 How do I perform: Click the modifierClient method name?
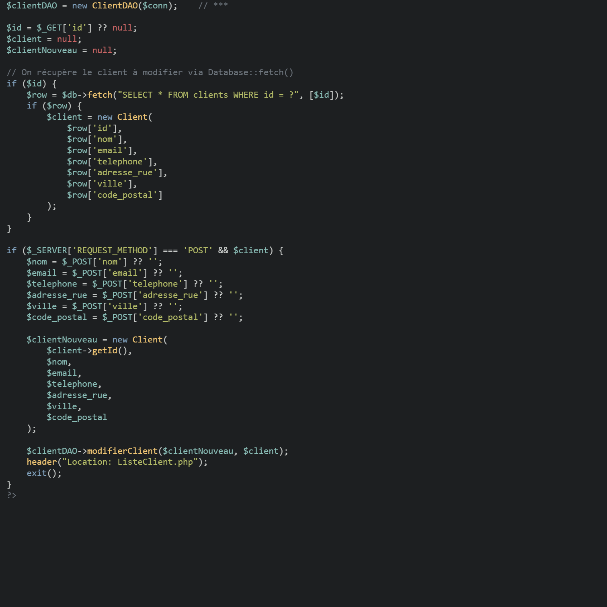(x=122, y=451)
